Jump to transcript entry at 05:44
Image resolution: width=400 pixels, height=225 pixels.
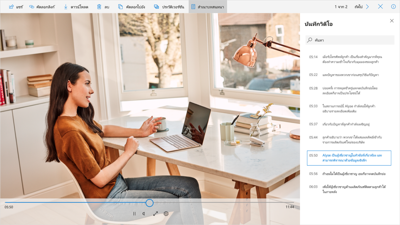tap(349, 140)
